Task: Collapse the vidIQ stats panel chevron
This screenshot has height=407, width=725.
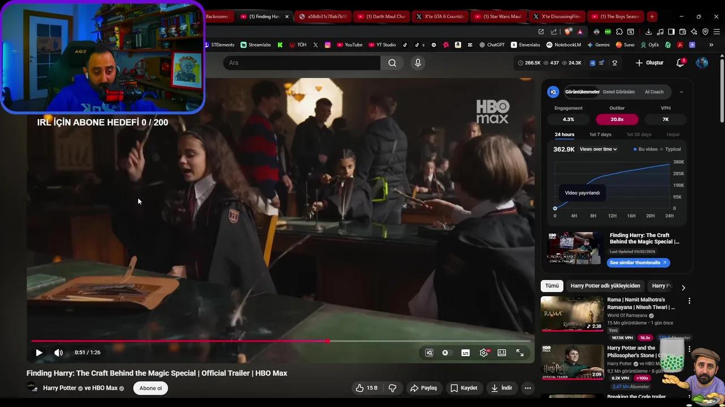Action: (x=681, y=92)
